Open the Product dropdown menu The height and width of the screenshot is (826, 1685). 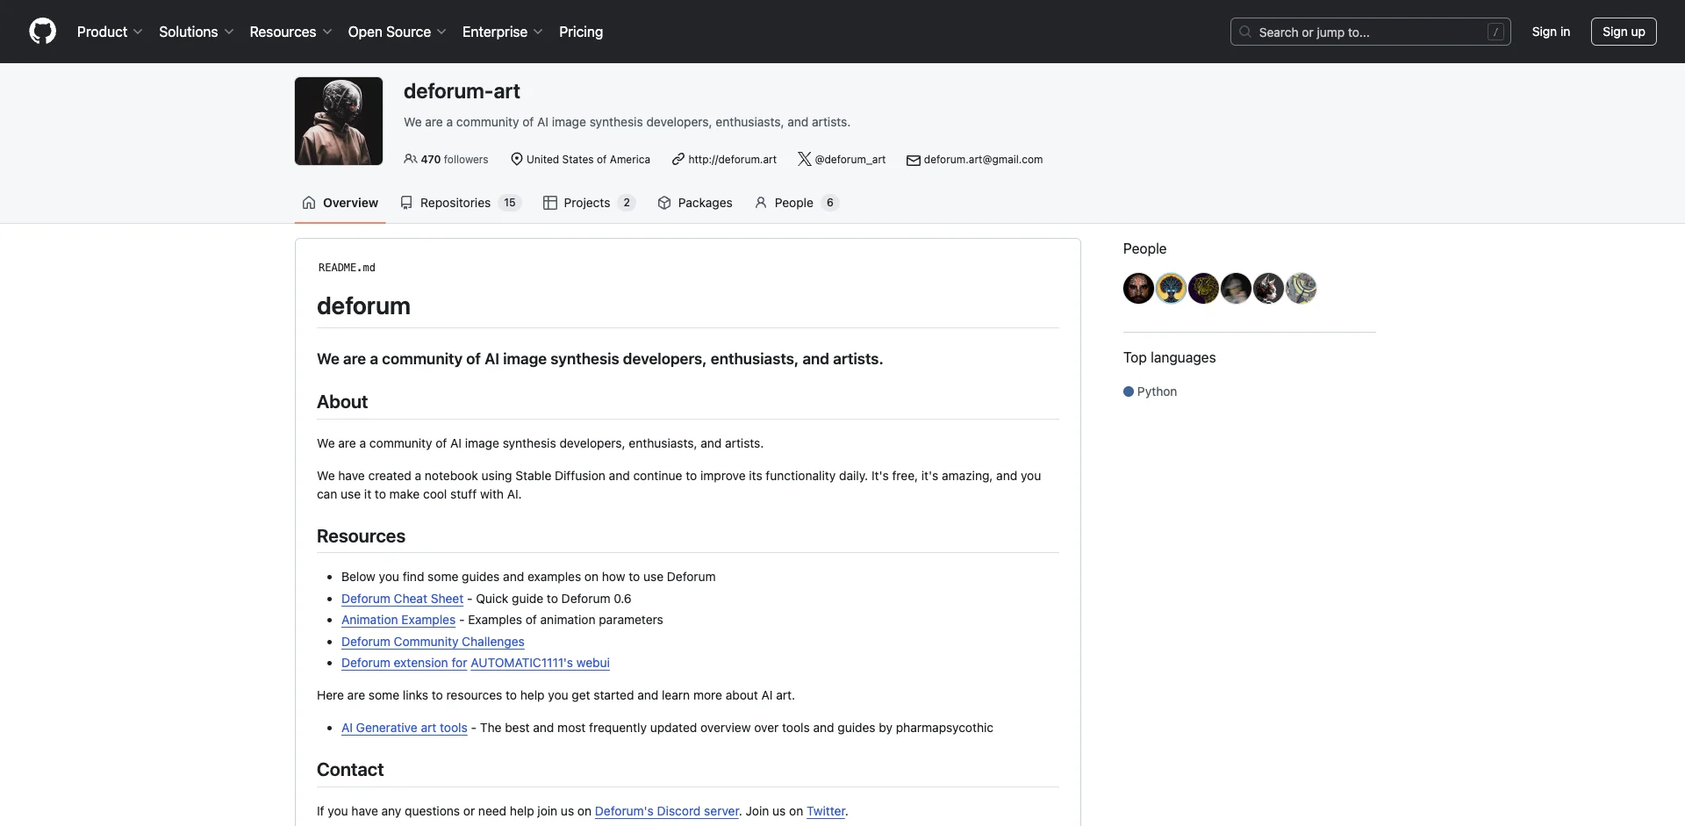pos(110,32)
